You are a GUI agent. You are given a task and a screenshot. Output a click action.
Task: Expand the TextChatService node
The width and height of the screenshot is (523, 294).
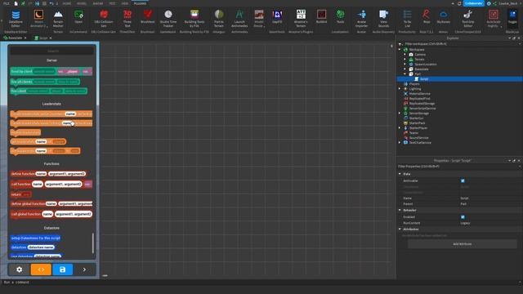point(400,143)
